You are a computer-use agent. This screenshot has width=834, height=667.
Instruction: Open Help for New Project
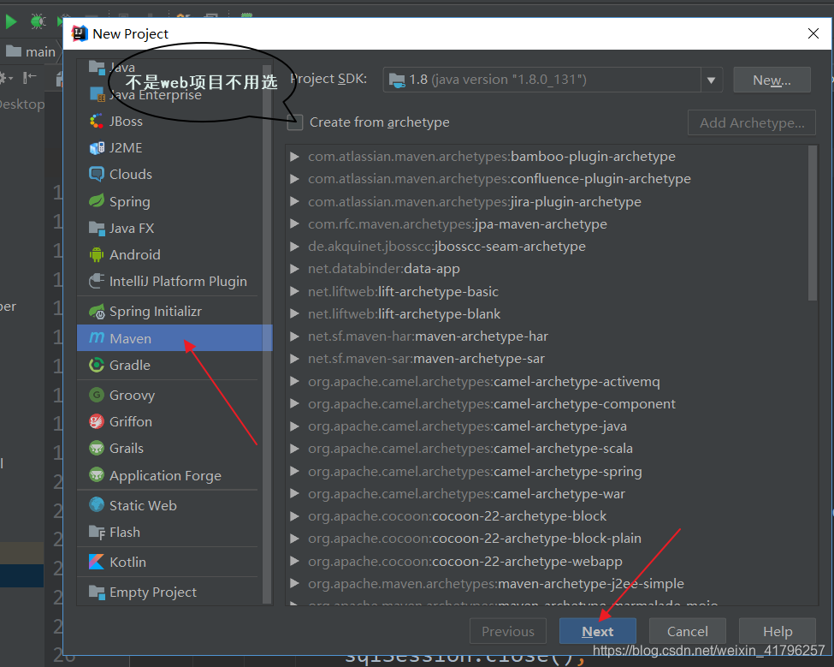coord(777,631)
